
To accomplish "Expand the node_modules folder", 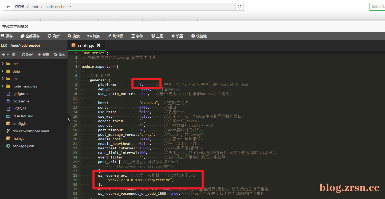I will point(3,86).
